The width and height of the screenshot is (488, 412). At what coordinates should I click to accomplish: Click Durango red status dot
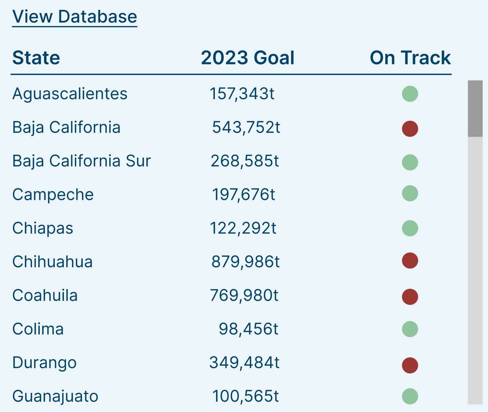coord(410,365)
